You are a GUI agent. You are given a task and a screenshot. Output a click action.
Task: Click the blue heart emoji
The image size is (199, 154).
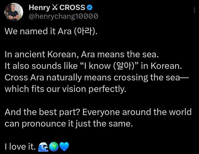click(64, 146)
